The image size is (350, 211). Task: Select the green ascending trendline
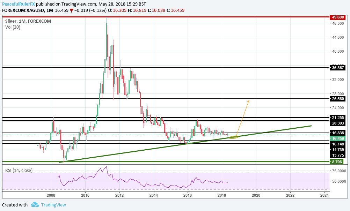185,144
